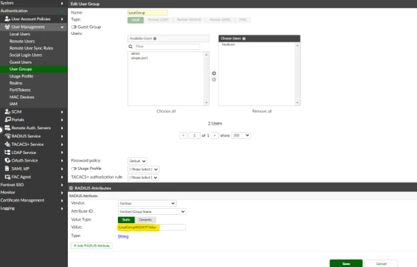Open Remote User Sync Rules
Image resolution: width=417 pixels, height=267 pixels.
pyautogui.click(x=31, y=48)
